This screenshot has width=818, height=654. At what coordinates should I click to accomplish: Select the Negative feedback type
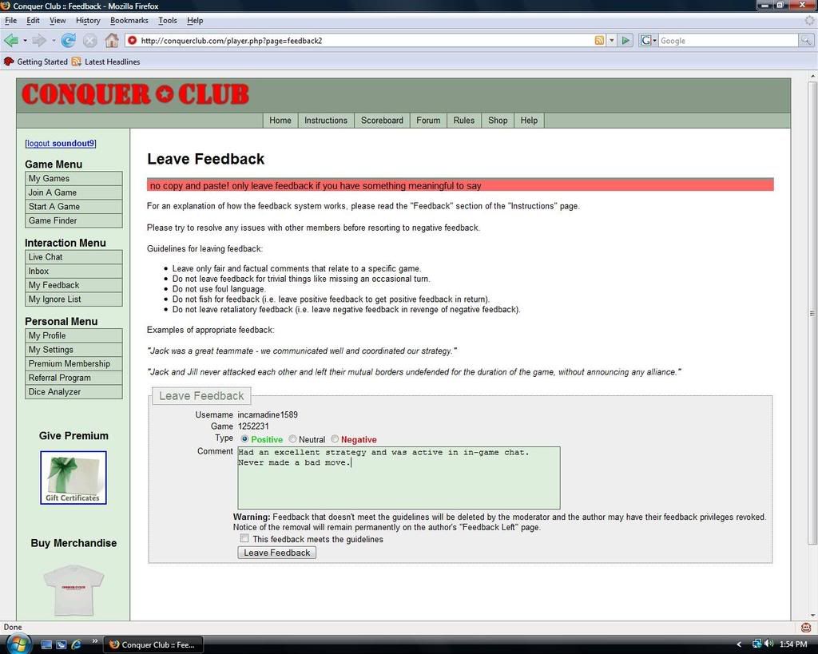tap(335, 439)
